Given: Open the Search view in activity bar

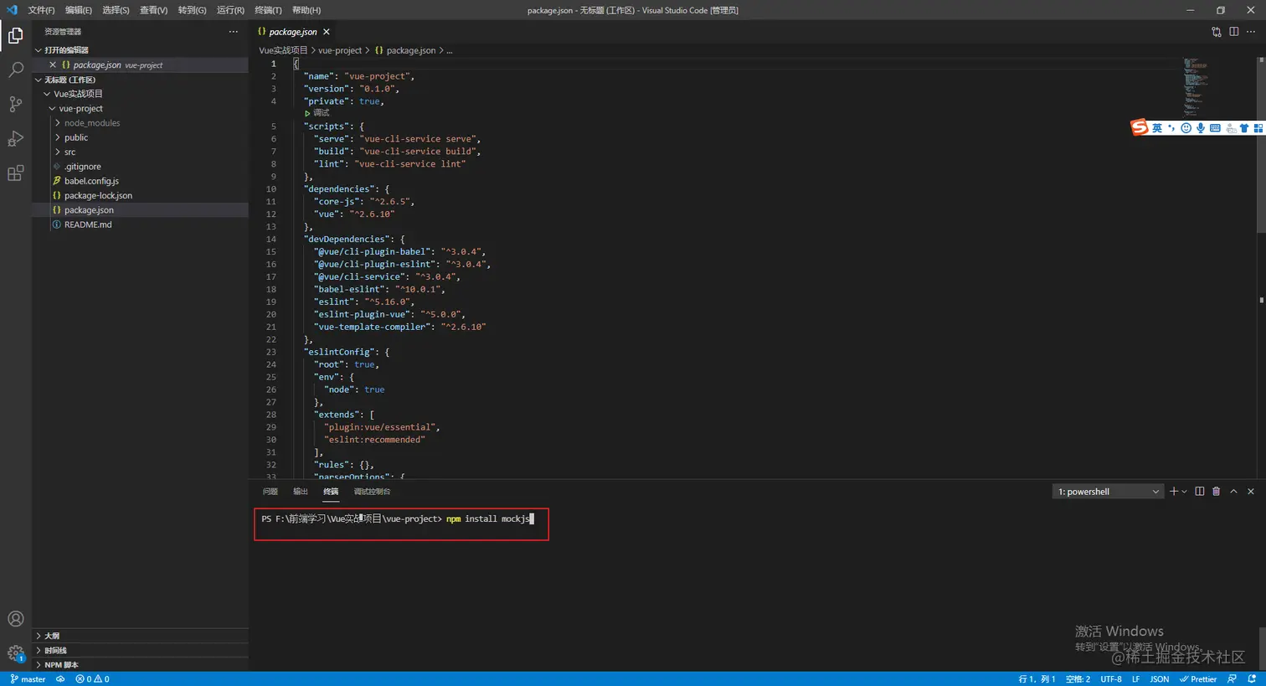Looking at the screenshot, I should coord(15,70).
